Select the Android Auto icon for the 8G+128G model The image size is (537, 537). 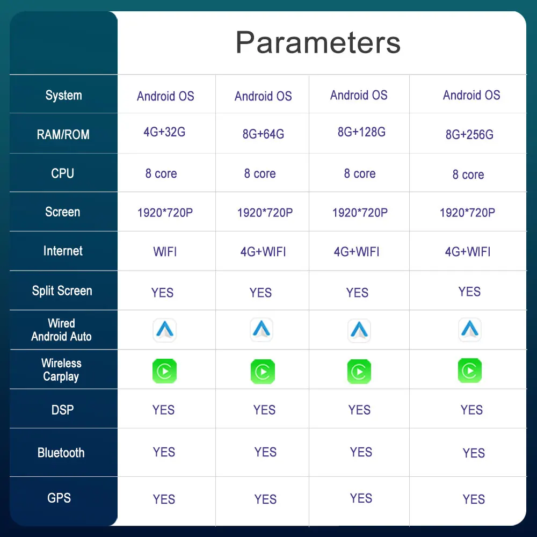(359, 331)
